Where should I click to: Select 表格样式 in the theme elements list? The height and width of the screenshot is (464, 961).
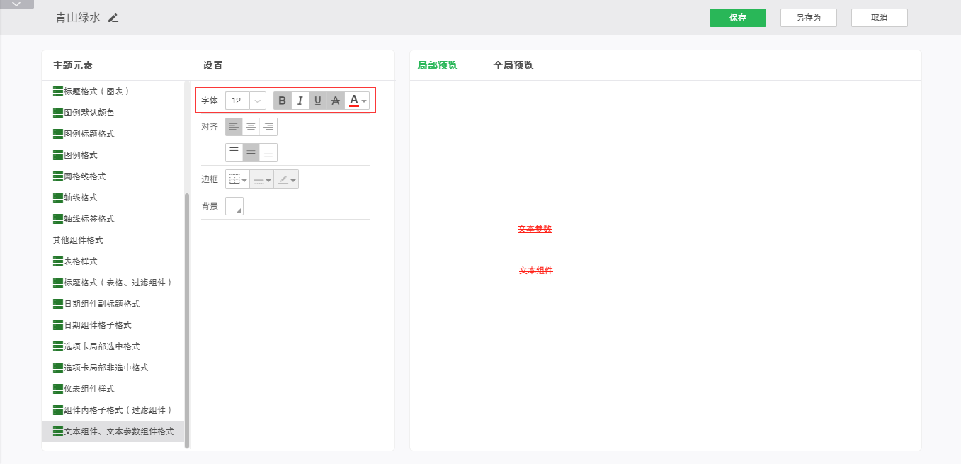tap(80, 261)
